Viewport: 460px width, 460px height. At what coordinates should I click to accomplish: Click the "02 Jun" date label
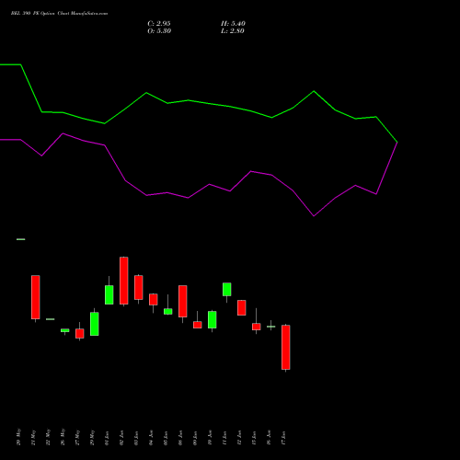pos(122,438)
